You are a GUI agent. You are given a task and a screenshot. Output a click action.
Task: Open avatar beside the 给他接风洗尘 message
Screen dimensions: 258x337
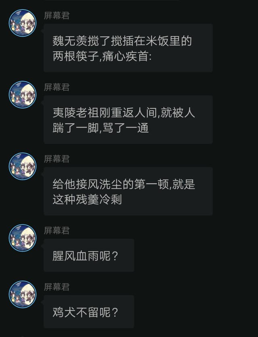coord(23,166)
